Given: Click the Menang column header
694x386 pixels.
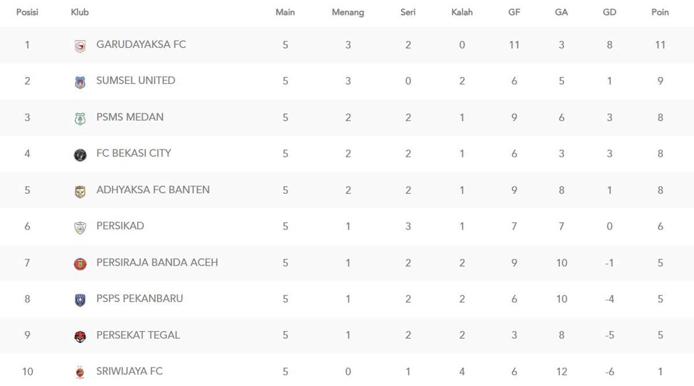Looking at the screenshot, I should click(348, 12).
